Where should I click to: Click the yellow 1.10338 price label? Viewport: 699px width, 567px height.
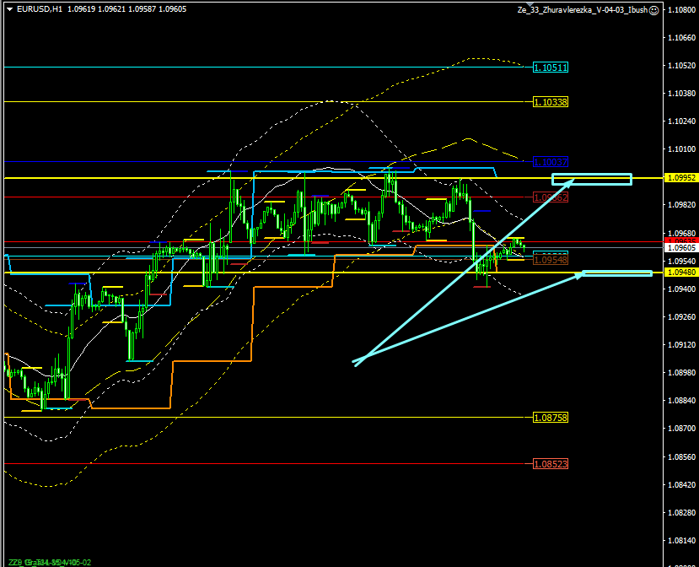551,101
